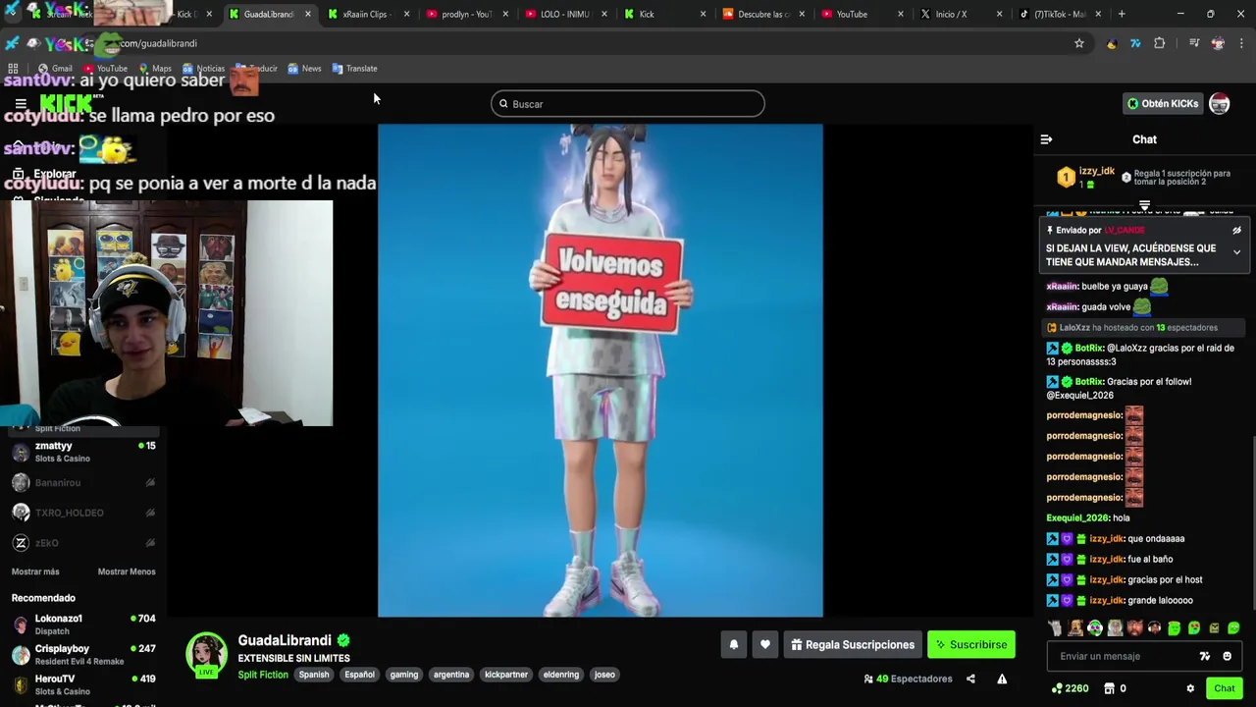
Task: Select the kickpartner tag
Action: (506, 675)
